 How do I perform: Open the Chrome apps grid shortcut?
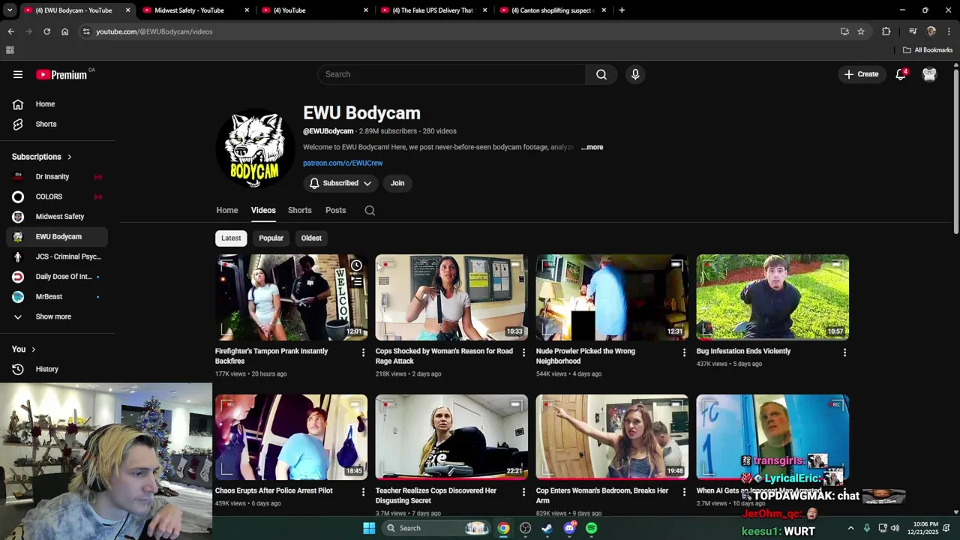click(10, 50)
